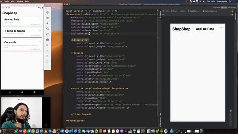
Task: Click the volume icon in macOS menu bar
Action: 204,1
